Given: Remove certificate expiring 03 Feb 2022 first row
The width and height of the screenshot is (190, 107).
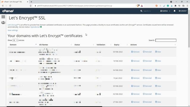Looking at the screenshot, I should point(135,52).
